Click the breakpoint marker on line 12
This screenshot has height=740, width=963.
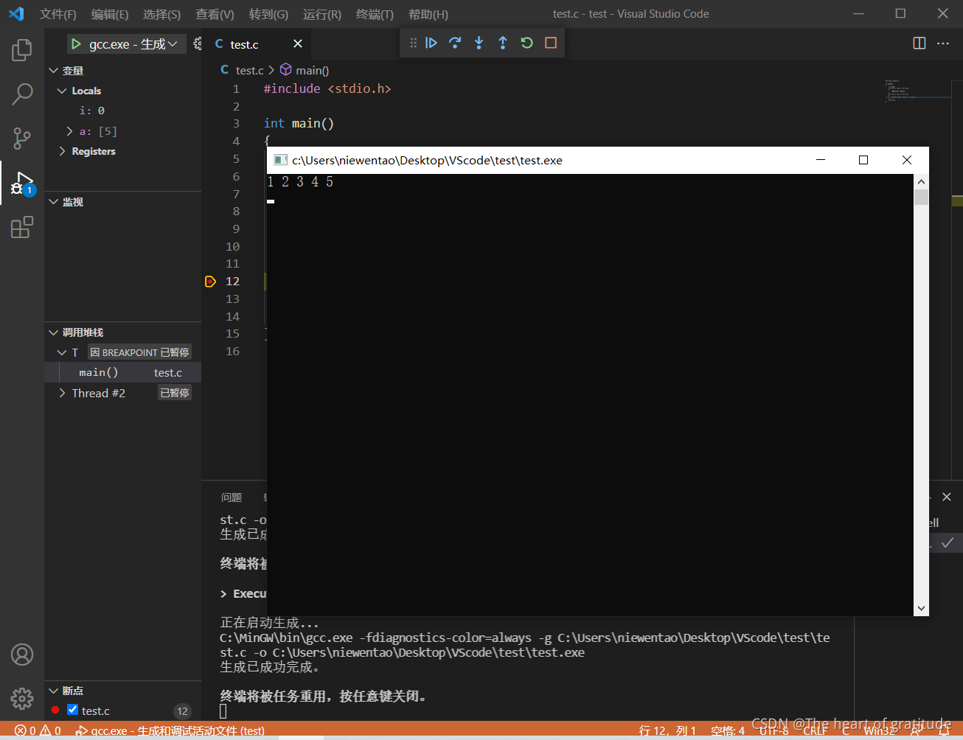(210, 282)
